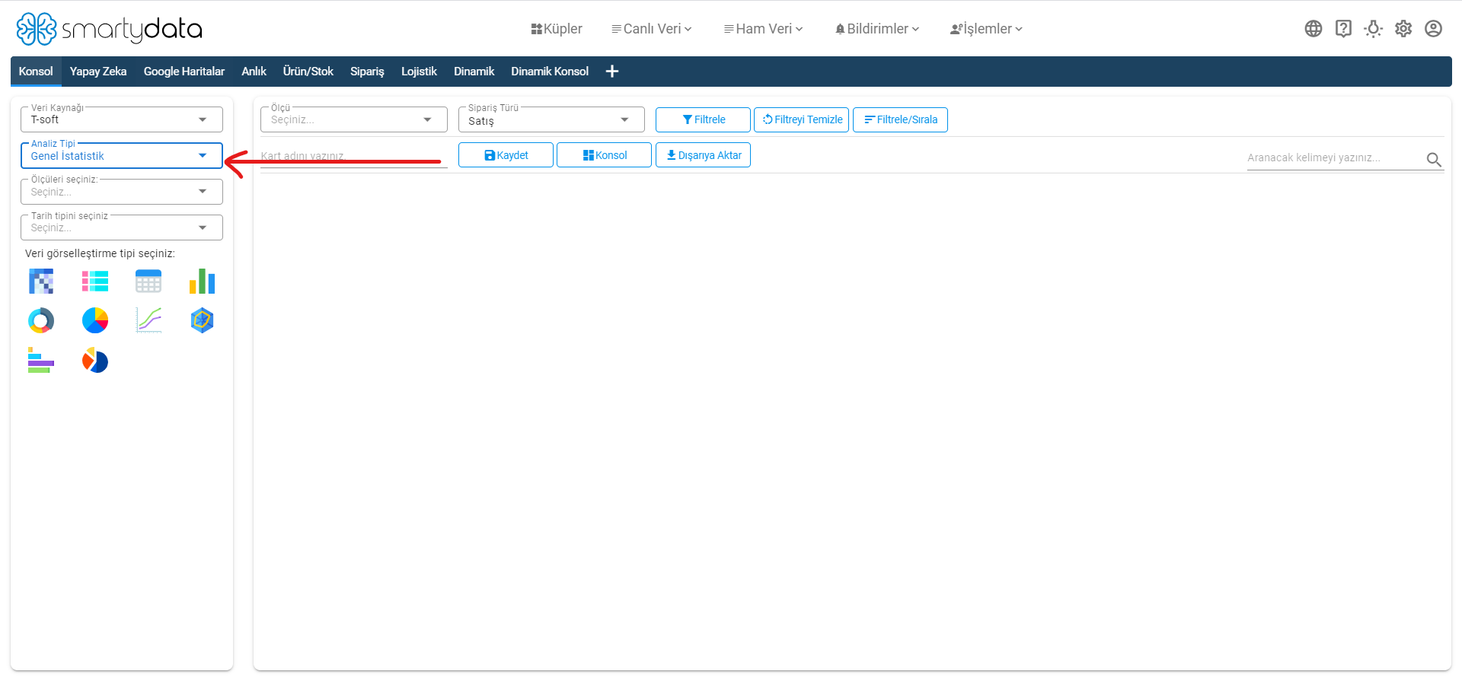The image size is (1462, 700).
Task: Select the radar chart hexagon icon
Action: coord(202,320)
